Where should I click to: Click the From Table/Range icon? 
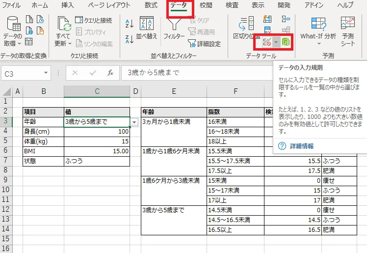(x=29, y=42)
